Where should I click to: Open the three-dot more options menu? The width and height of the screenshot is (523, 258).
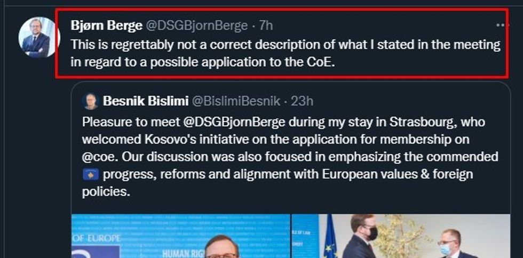tap(502, 25)
